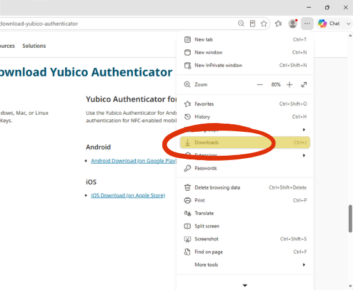Expand the submenu arrow below History
This screenshot has height=290, width=353.
pyautogui.click(x=304, y=129)
